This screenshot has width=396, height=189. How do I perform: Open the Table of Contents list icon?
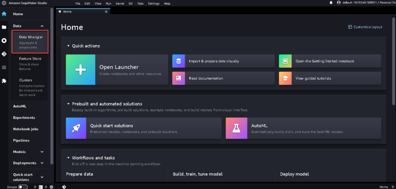4,67
